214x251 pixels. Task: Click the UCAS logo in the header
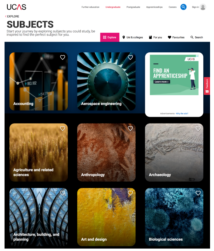coord(16,7)
